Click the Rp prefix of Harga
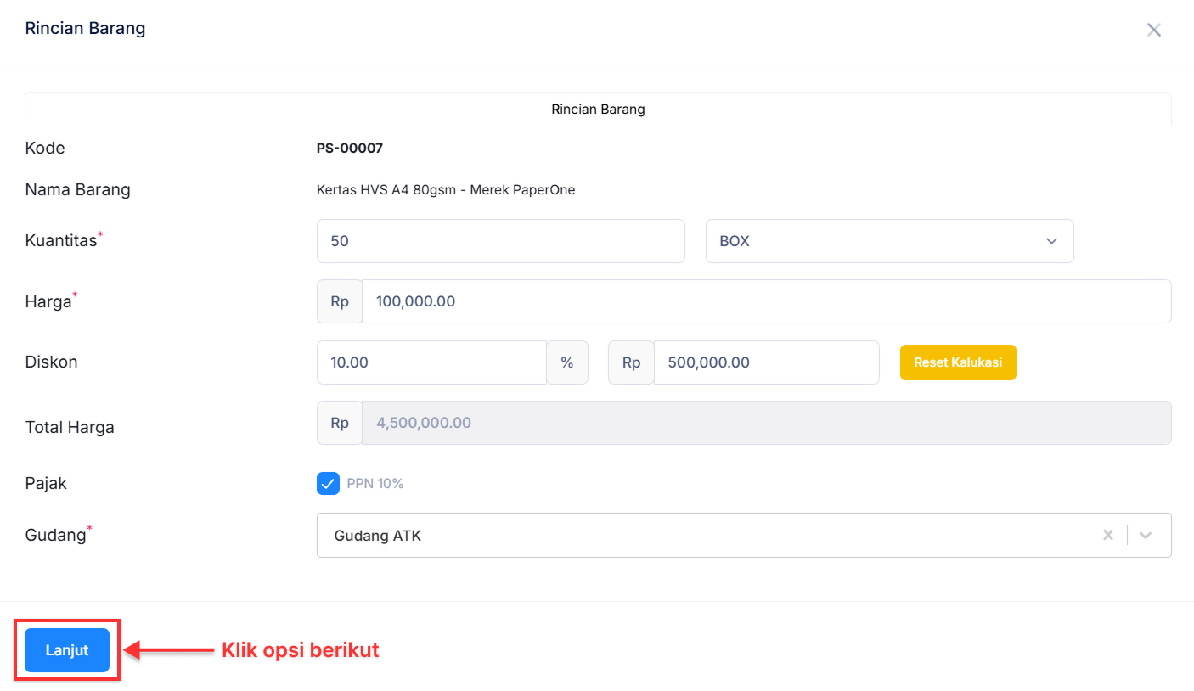The width and height of the screenshot is (1194, 691). point(340,301)
